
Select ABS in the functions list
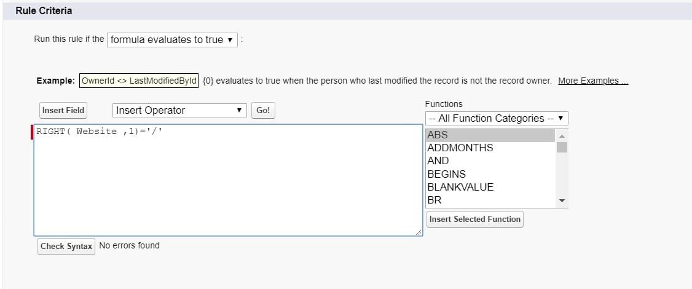point(490,135)
